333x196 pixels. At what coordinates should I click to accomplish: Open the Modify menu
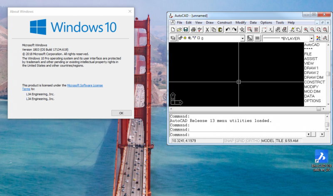[241, 22]
